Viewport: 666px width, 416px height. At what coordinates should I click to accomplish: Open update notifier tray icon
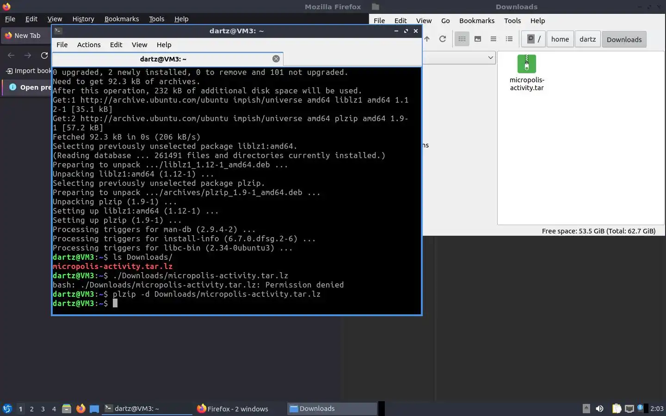tap(641, 408)
